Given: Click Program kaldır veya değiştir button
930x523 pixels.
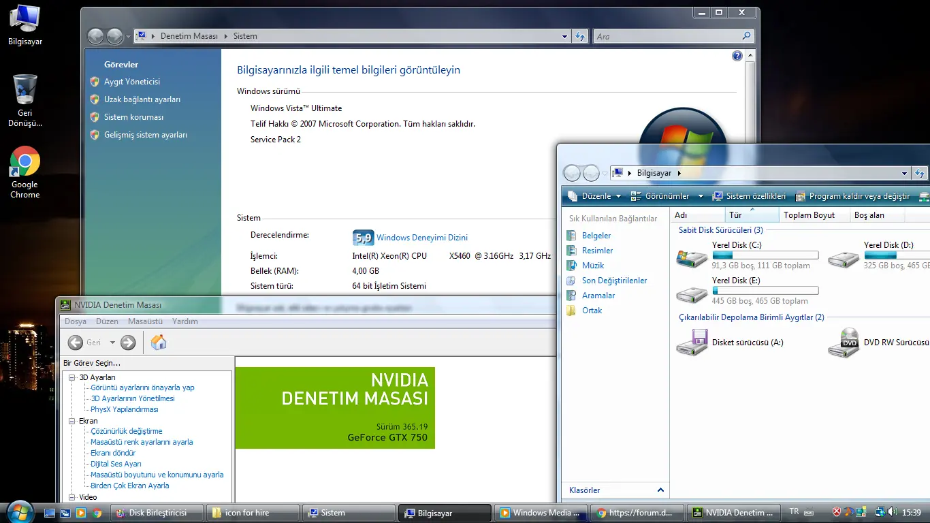Looking at the screenshot, I should click(852, 196).
